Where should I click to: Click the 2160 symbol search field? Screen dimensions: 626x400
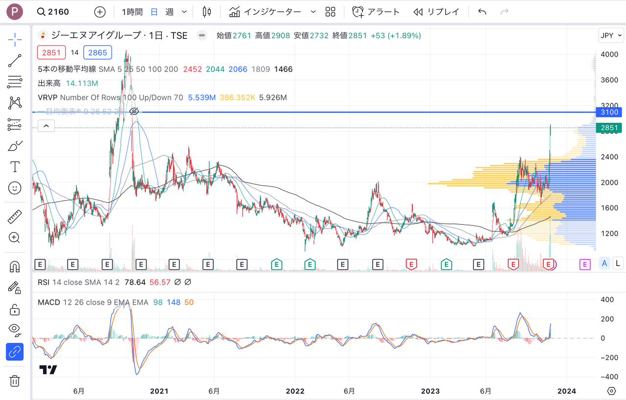pos(54,12)
